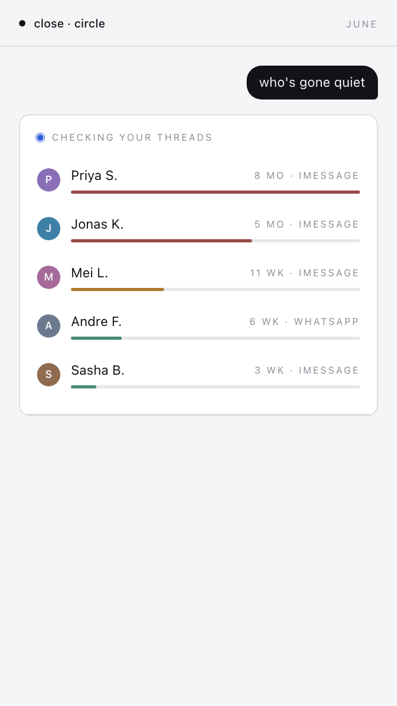Click the CHECKING YOUR THREADS heading
The height and width of the screenshot is (706, 397).
point(132,138)
